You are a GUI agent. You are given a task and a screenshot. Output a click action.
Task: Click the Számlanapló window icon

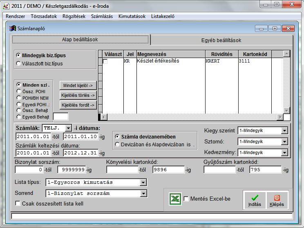tap(13, 29)
